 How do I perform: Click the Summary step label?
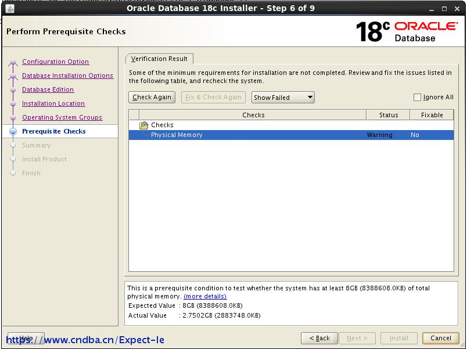[37, 145]
